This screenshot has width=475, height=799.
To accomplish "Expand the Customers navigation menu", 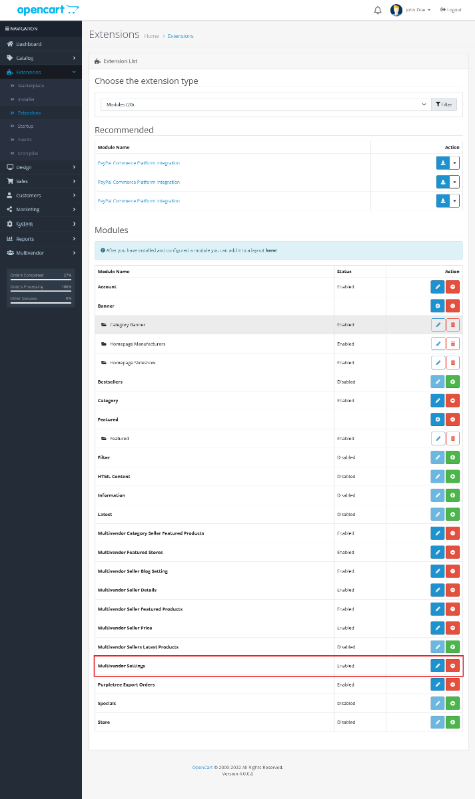I will (41, 195).
